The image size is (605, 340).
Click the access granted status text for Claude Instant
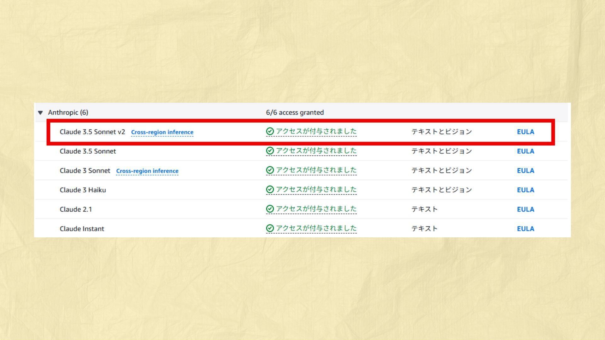point(316,228)
